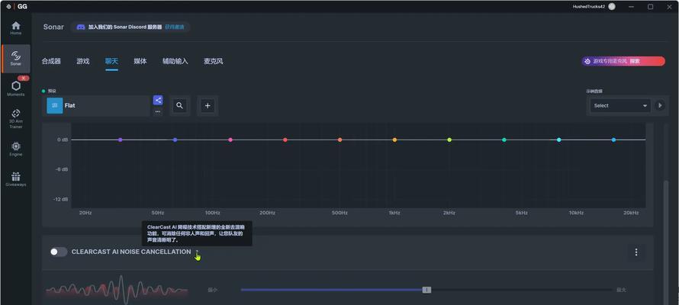The width and height of the screenshot is (679, 305).
Task: Open ClearCast noise cancellation three-dot menu
Action: click(x=636, y=252)
